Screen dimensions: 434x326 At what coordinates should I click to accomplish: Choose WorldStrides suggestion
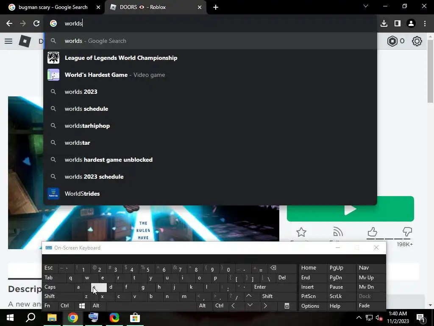(210, 194)
